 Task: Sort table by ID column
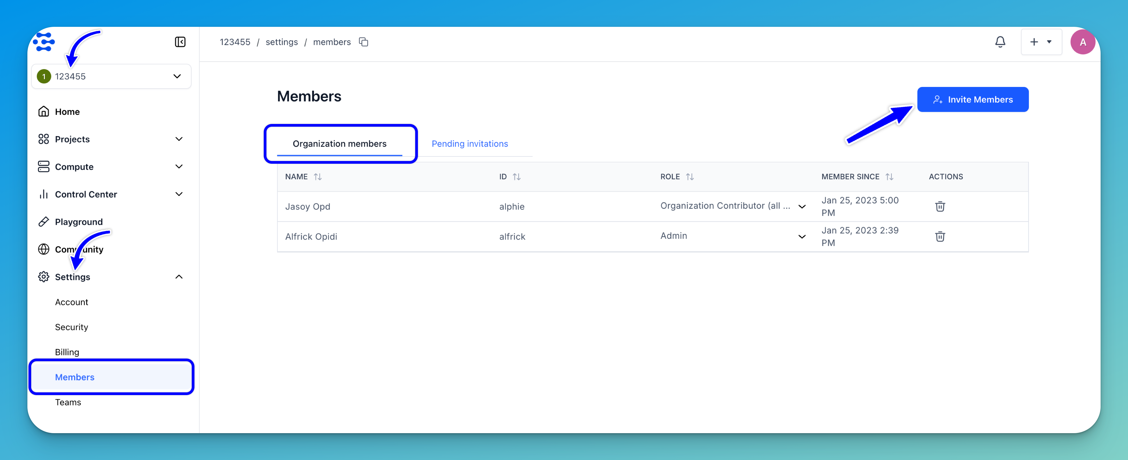click(516, 177)
